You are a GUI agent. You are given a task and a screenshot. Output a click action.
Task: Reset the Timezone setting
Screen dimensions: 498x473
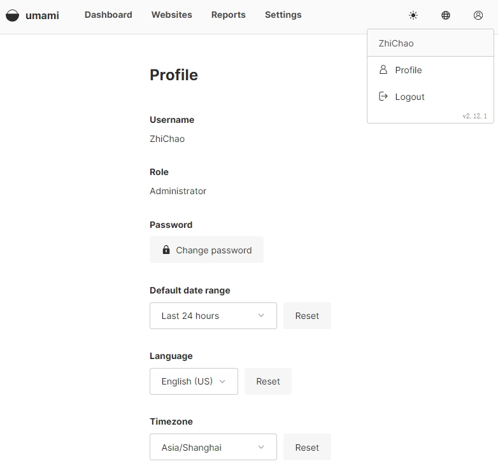tap(307, 448)
